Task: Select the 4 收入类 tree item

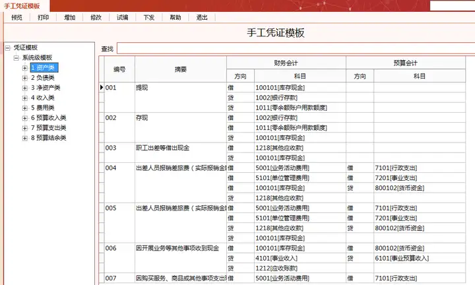Action: [x=43, y=98]
